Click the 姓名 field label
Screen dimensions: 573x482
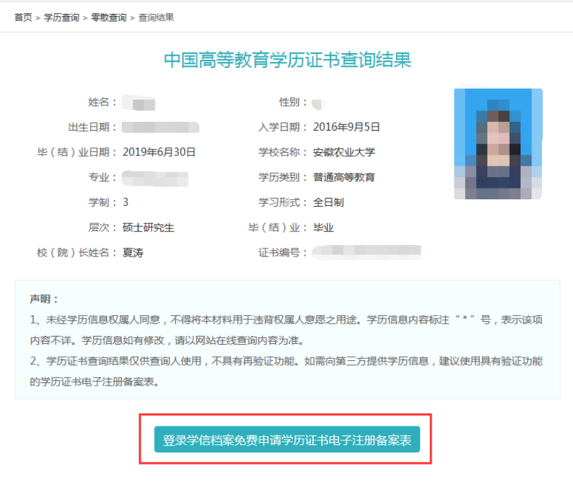102,102
